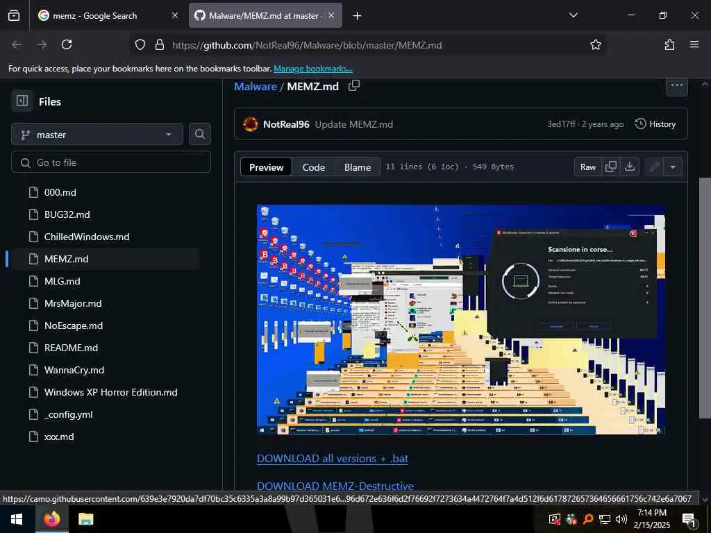Open the network tray icon
The height and width of the screenshot is (533, 711).
click(605, 519)
